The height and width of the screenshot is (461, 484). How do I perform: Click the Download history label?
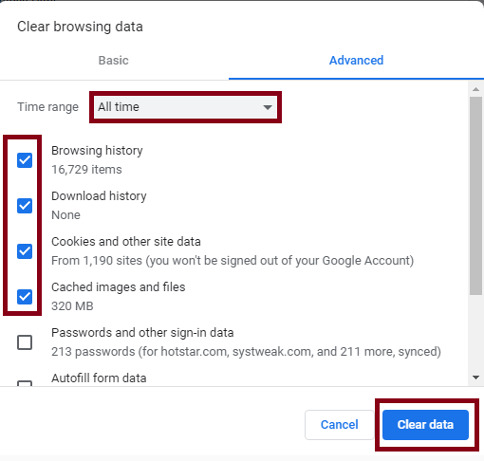[x=99, y=196]
